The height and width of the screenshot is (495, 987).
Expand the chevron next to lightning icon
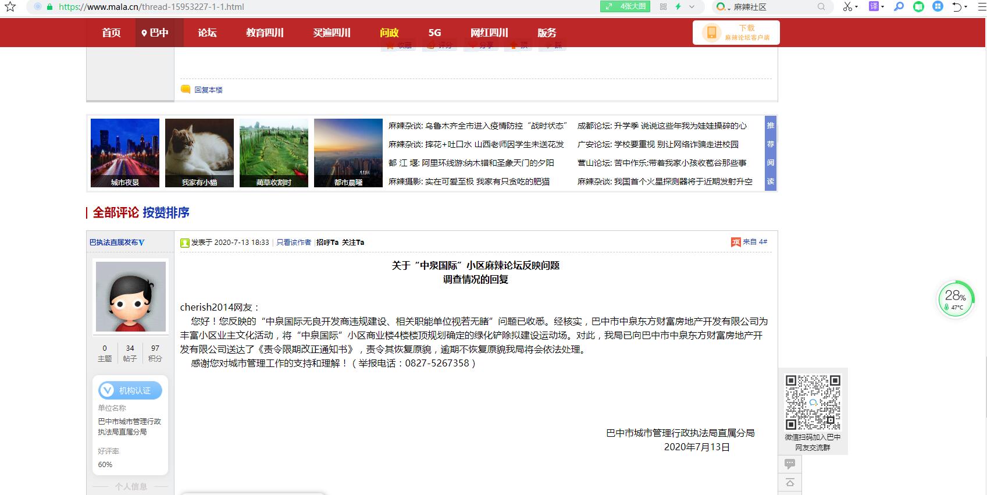pyautogui.click(x=692, y=7)
